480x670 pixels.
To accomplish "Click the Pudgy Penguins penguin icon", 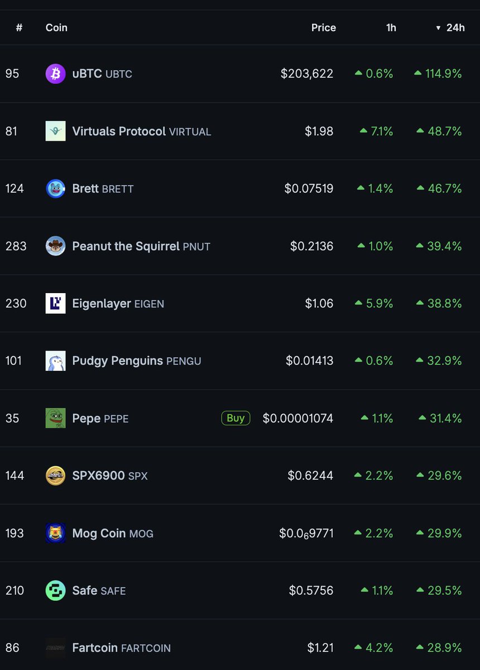I will point(55,361).
